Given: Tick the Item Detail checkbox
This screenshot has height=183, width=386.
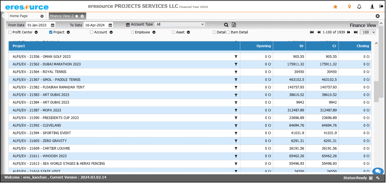Looking at the screenshot, I should pyautogui.click(x=228, y=32).
